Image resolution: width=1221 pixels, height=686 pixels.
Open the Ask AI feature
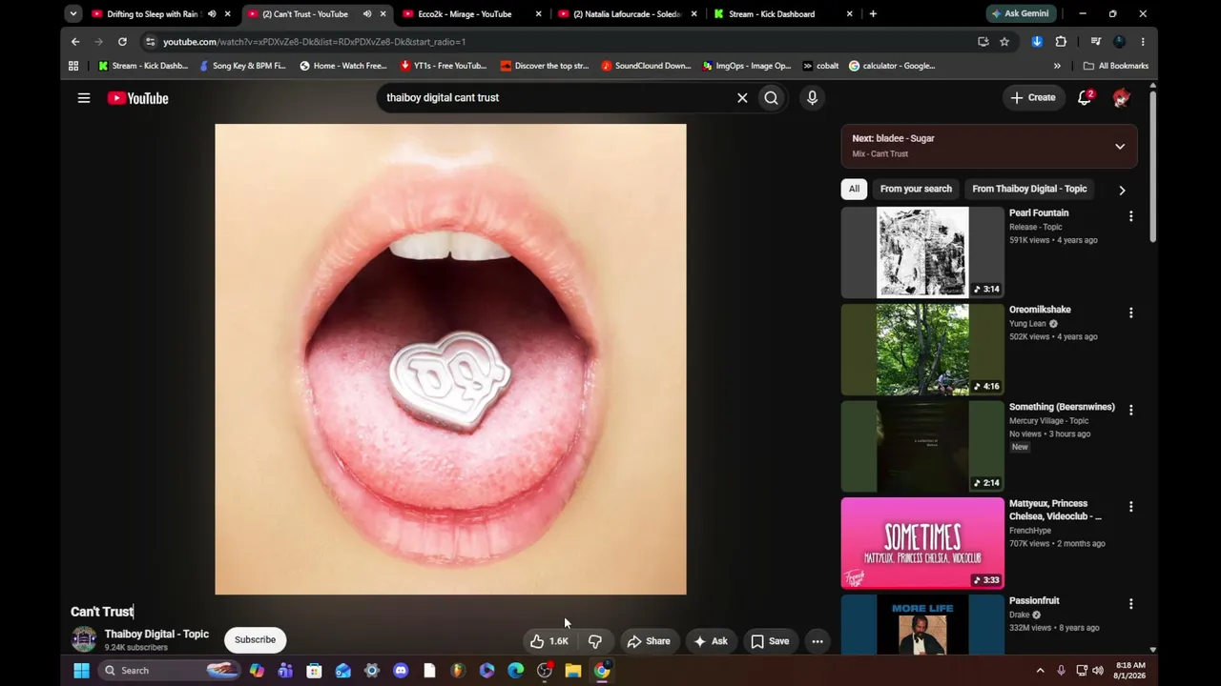tap(711, 641)
